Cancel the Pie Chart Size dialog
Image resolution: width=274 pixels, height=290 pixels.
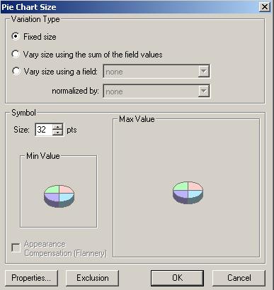coord(239,278)
